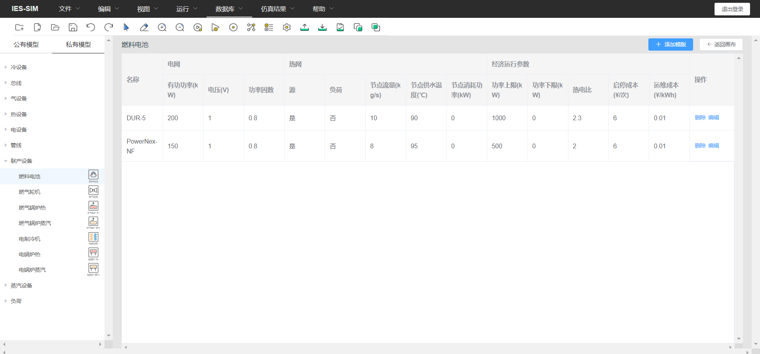Viewport: 760px width, 354px height.
Task: Switch to the 私有模型 tab
Action: 78,45
